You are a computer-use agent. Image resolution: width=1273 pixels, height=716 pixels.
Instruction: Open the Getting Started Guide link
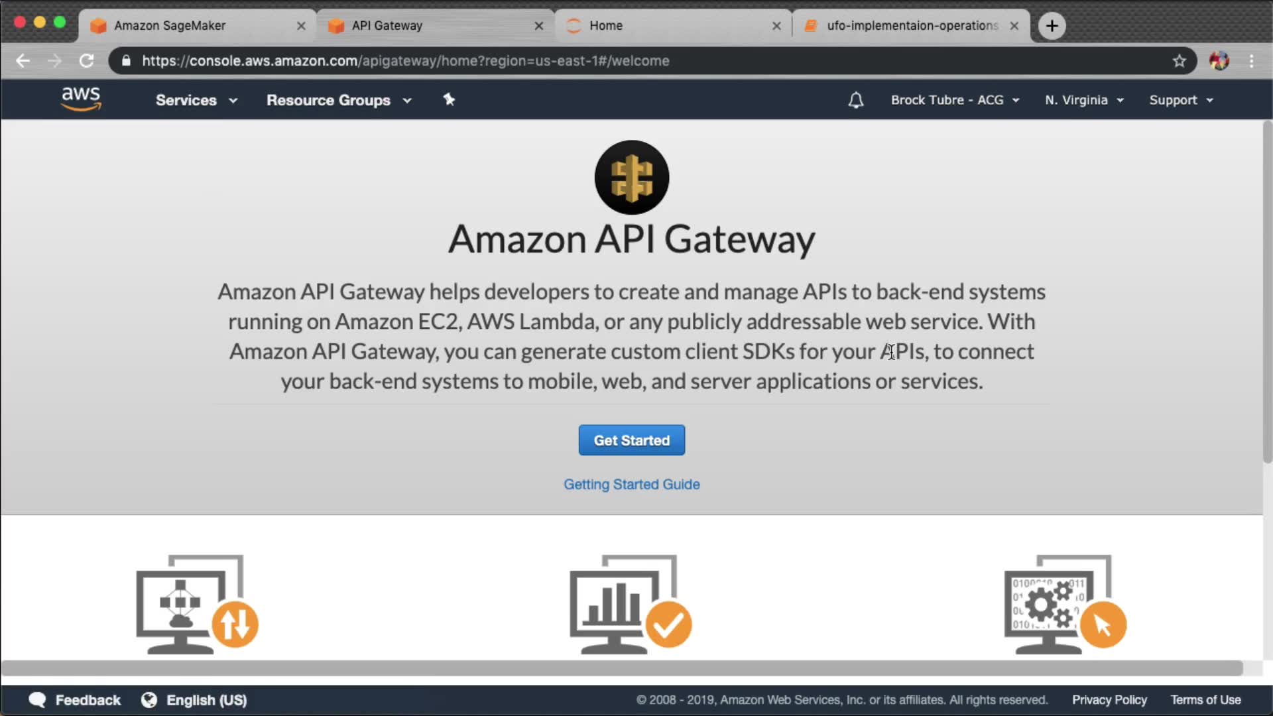click(x=631, y=485)
